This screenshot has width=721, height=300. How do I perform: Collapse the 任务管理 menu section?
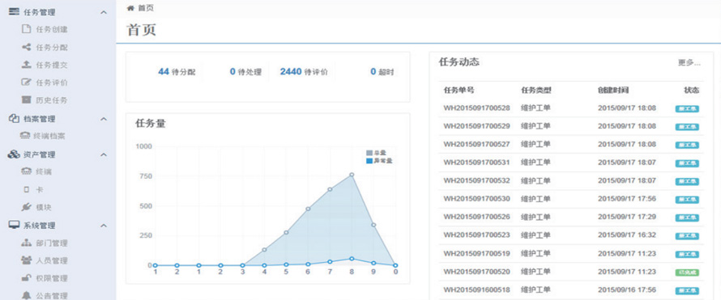coord(104,12)
